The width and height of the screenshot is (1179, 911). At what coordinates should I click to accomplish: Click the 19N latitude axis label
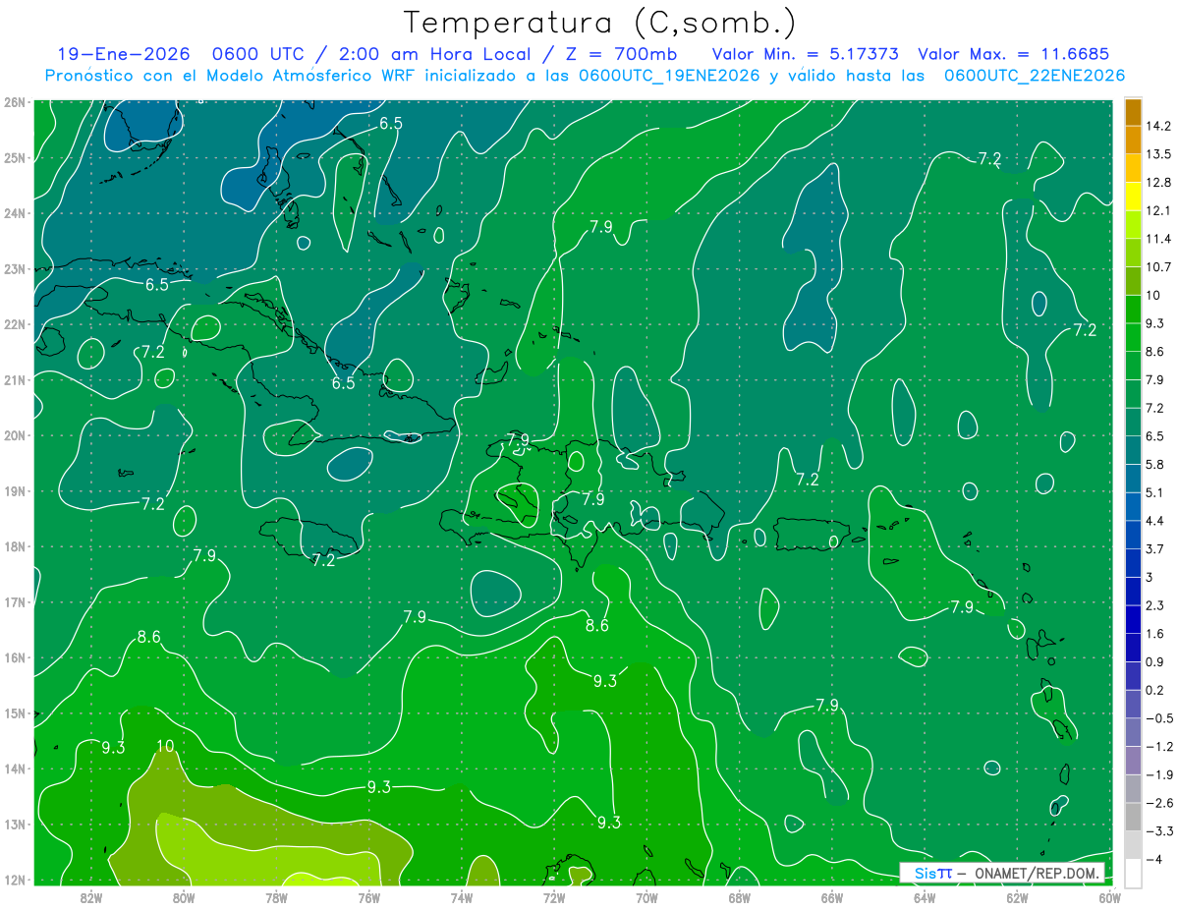click(x=14, y=490)
